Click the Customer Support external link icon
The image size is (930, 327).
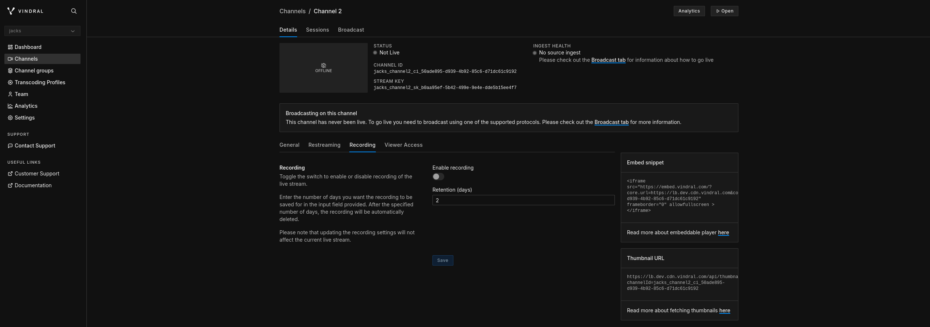[x=10, y=174]
